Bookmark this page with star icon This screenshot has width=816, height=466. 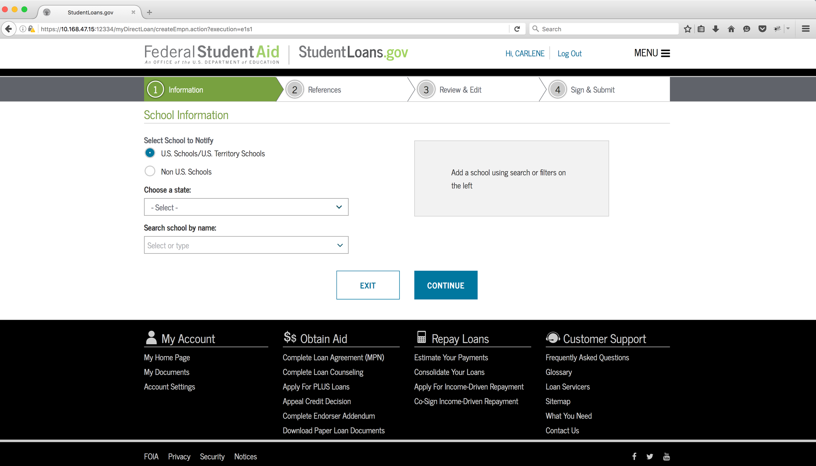[x=687, y=29]
